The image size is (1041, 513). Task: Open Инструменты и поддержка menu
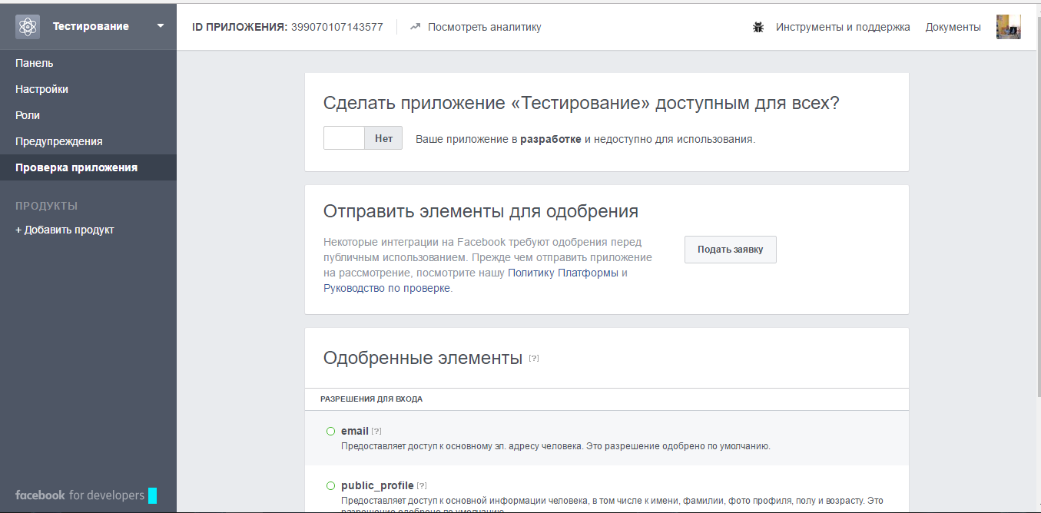[843, 27]
